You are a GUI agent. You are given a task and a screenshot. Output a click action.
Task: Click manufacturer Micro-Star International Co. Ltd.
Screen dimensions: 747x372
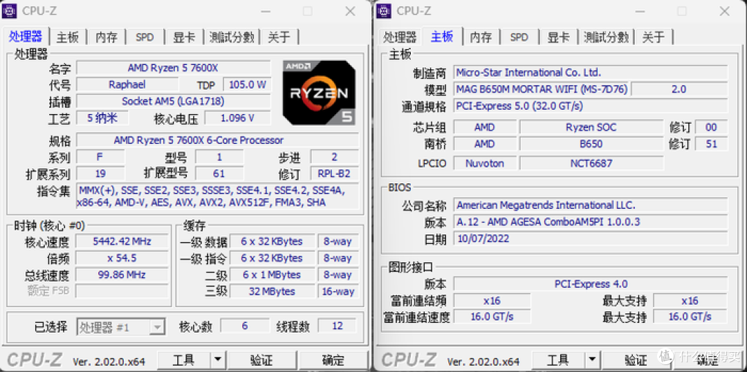(x=590, y=73)
